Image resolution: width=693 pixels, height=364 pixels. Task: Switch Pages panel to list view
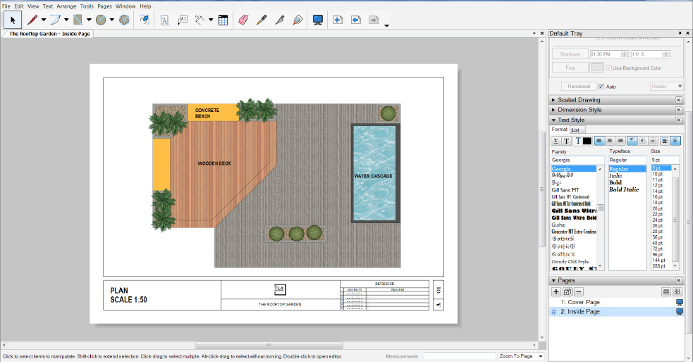coord(666,291)
